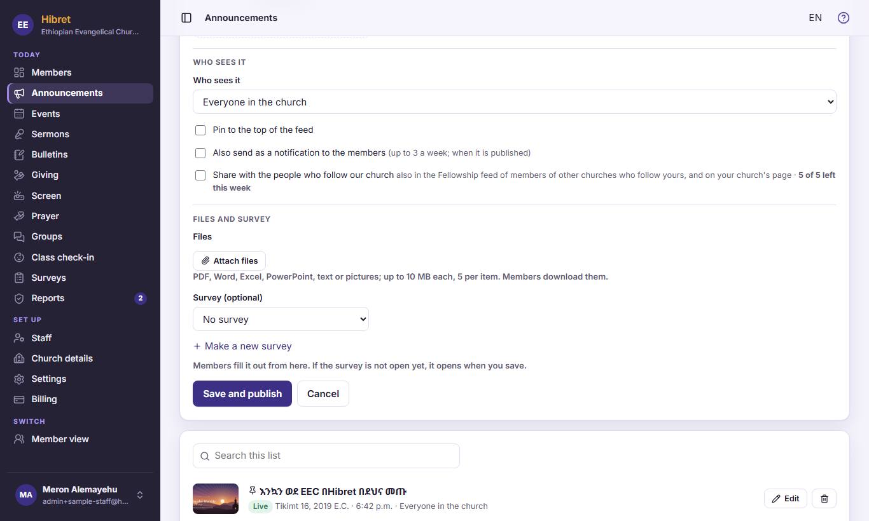Open the Who sees it dropdown

click(515, 102)
